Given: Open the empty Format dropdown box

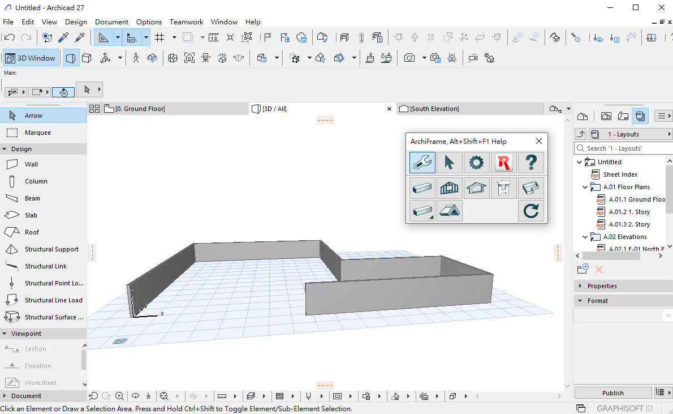Looking at the screenshot, I should [x=623, y=315].
